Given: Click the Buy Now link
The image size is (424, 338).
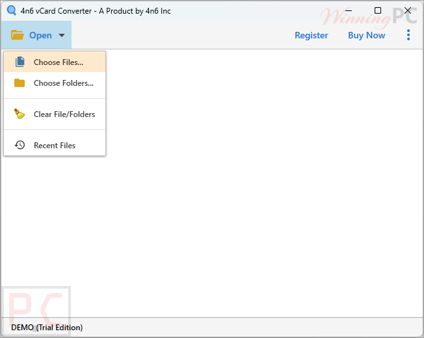Looking at the screenshot, I should coord(366,35).
